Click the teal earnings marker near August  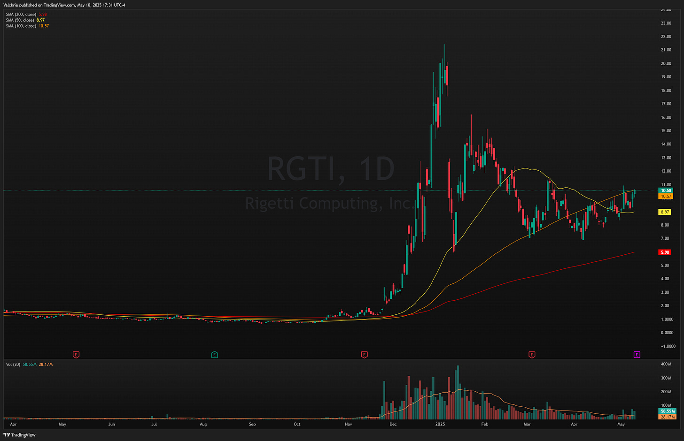click(215, 355)
